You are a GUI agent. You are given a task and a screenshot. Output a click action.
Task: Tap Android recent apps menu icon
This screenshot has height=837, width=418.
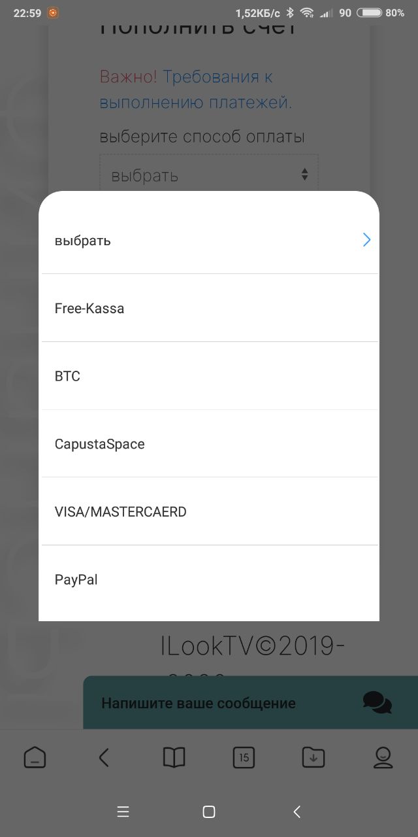(x=123, y=811)
